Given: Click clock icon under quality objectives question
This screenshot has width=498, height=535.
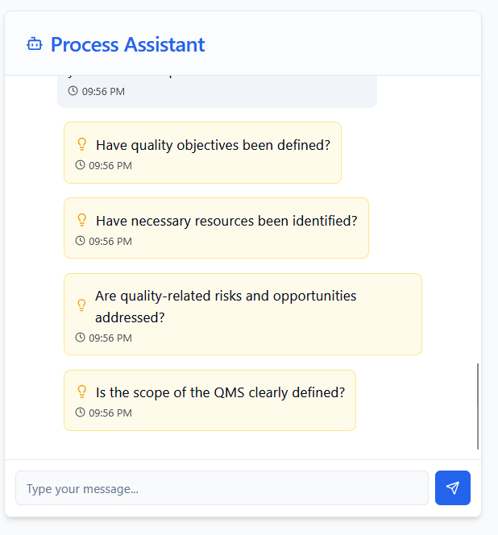Looking at the screenshot, I should click(80, 165).
